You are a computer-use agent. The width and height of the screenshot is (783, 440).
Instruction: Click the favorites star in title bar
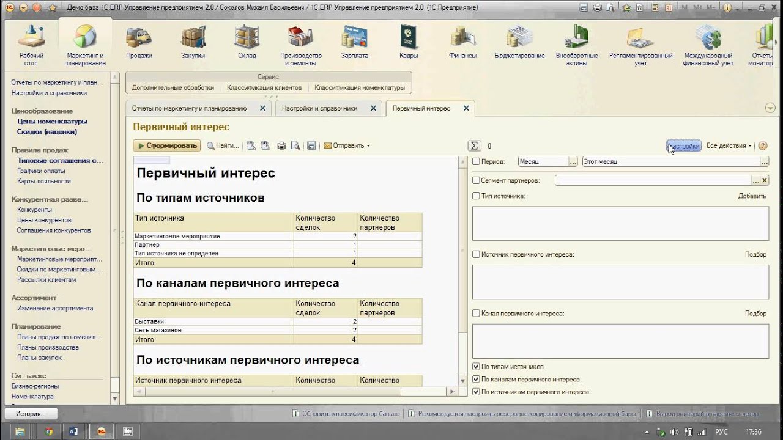[x=53, y=7]
